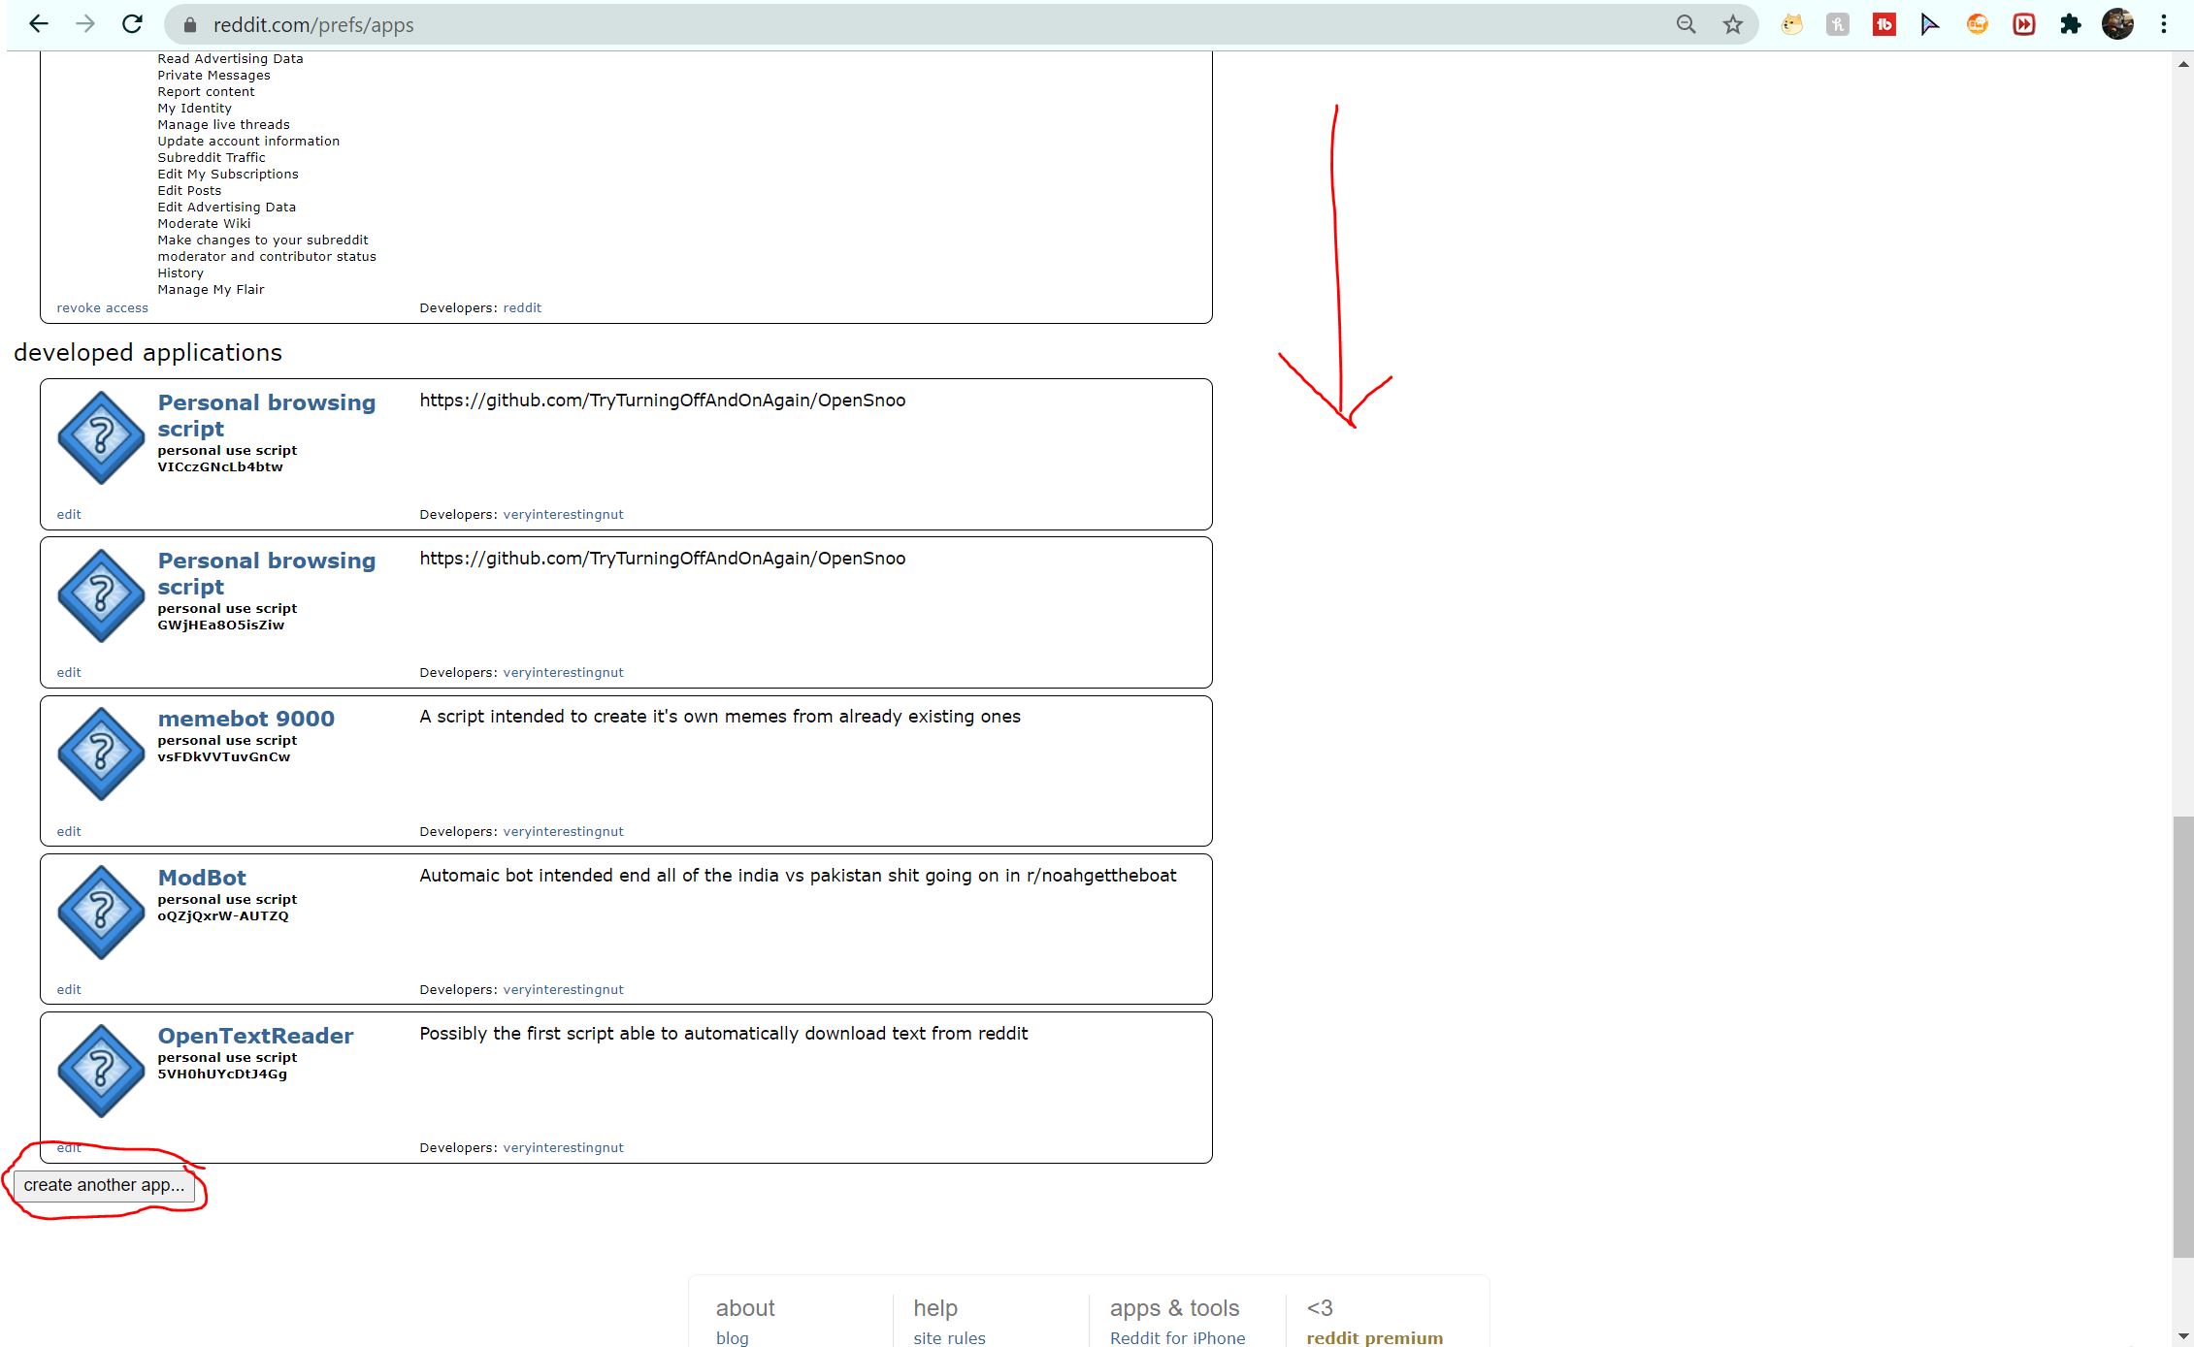The height and width of the screenshot is (1347, 2194).
Task: Bookmark this page with the star icon
Action: pyautogui.click(x=1733, y=24)
